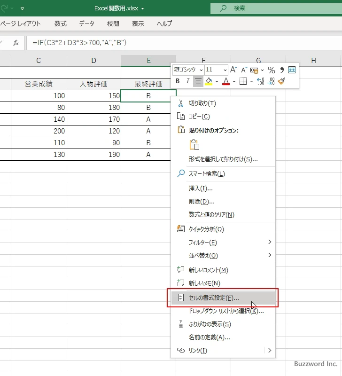Open the font size 11 dropdown
The height and width of the screenshot is (376, 342).
(225, 70)
